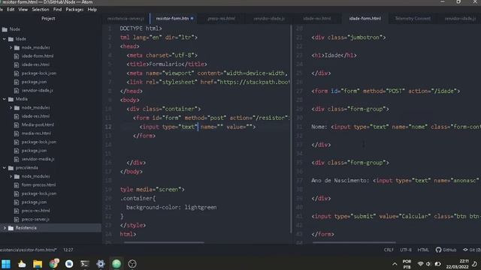Open the Selection menu
481x270 pixels.
(41, 10)
